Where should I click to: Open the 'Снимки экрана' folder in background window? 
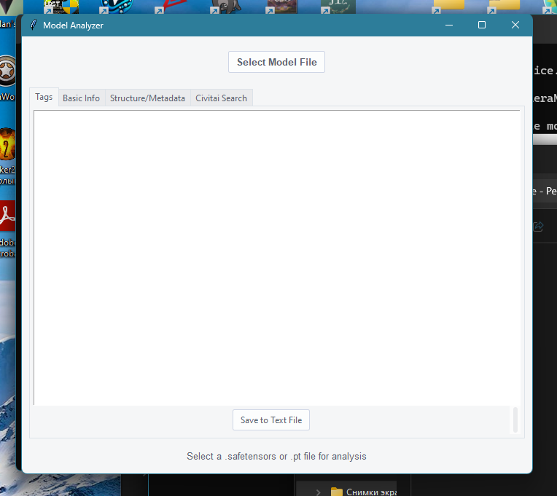click(x=363, y=492)
